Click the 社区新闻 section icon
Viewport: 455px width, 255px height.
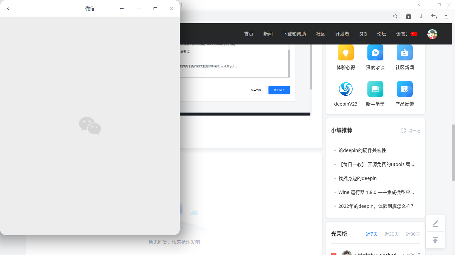pyautogui.click(x=404, y=52)
